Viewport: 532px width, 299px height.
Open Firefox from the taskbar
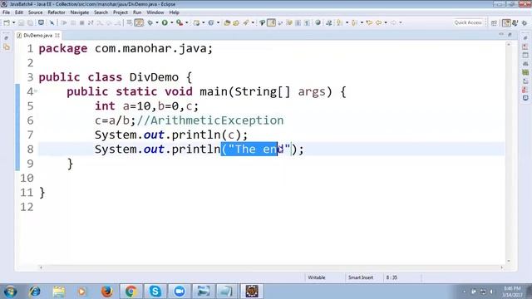[106, 292]
